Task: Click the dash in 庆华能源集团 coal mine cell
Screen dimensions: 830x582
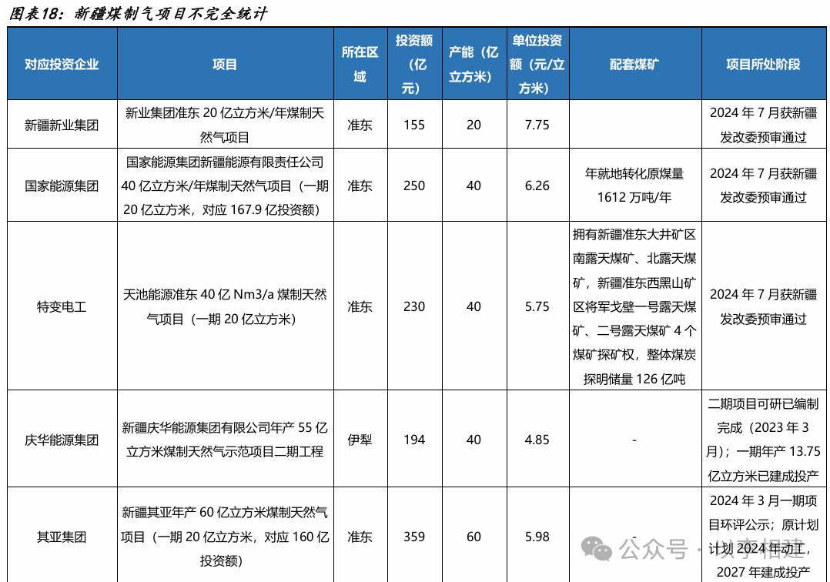Action: coord(634,440)
